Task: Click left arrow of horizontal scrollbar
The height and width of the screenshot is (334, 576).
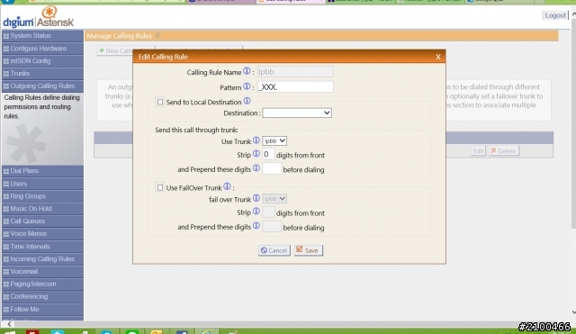Action: click(x=9, y=324)
